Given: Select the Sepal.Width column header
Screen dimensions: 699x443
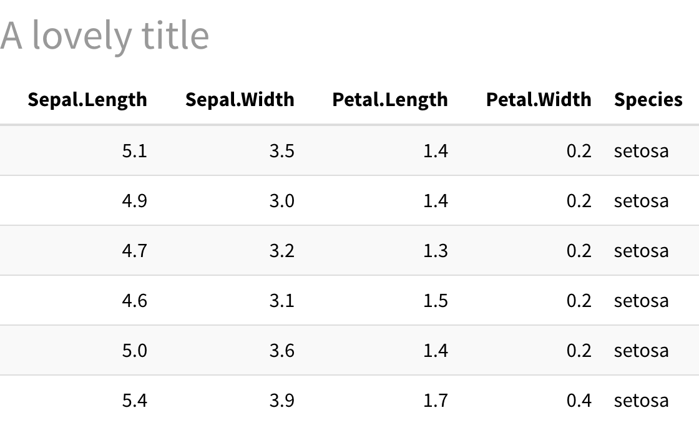Looking at the screenshot, I should [x=240, y=100].
